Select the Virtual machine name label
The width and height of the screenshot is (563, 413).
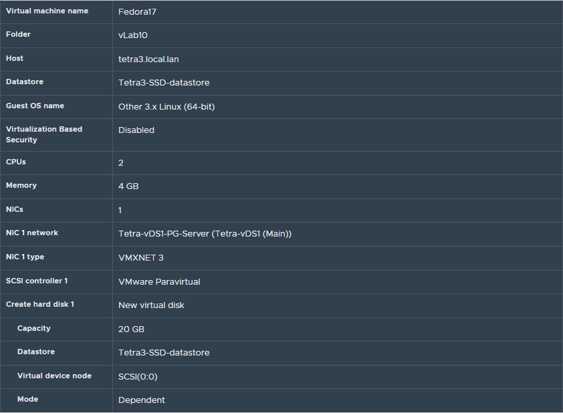point(47,11)
